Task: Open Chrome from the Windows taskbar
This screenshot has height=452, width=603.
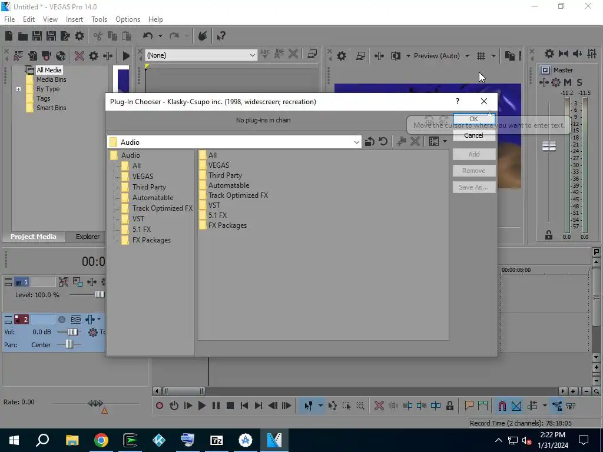Action: [101, 440]
